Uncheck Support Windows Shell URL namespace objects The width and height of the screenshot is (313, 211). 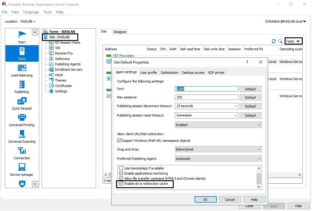point(120,140)
